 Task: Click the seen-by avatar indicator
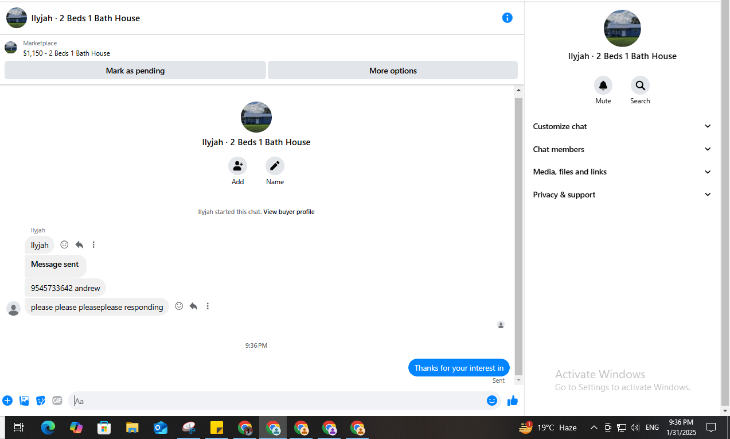(x=501, y=325)
